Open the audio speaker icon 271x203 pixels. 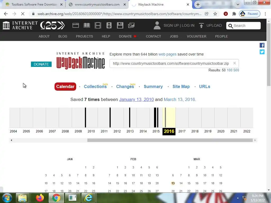tap(109, 25)
